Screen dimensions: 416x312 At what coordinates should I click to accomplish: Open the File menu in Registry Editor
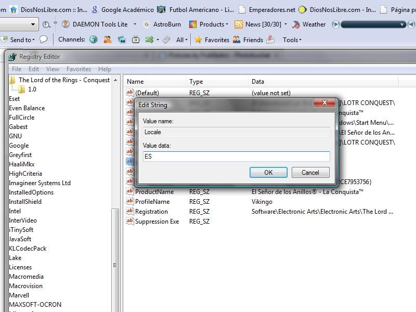17,69
